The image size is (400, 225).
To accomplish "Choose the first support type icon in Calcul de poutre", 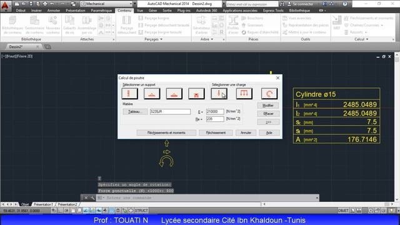I will [129, 94].
